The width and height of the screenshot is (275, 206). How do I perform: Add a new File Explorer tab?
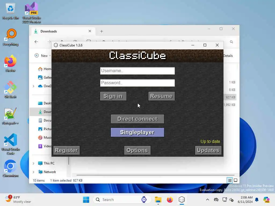(x=102, y=31)
